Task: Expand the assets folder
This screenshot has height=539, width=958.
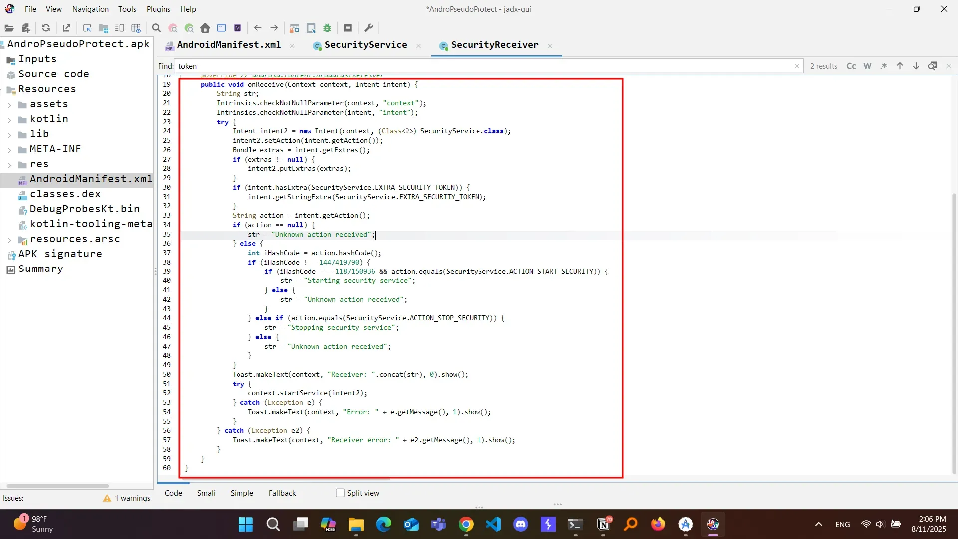Action: (x=9, y=105)
